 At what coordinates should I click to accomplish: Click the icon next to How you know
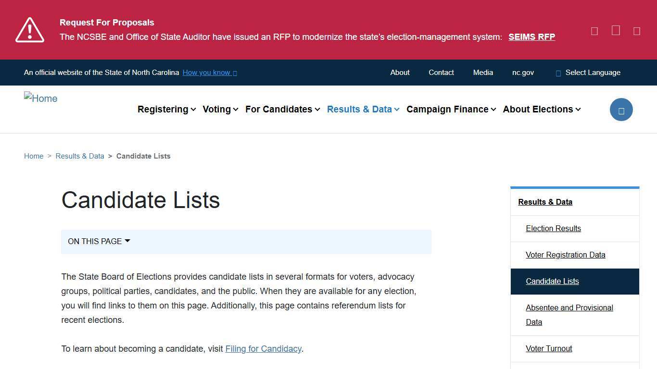tap(234, 73)
